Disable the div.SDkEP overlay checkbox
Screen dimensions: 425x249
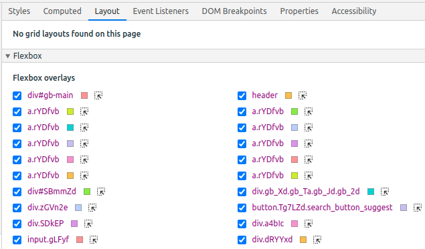pos(17,224)
